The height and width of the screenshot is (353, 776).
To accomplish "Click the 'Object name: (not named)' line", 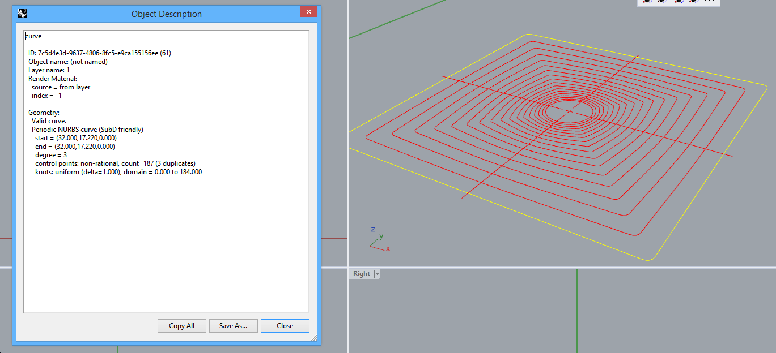I will pyautogui.click(x=68, y=62).
